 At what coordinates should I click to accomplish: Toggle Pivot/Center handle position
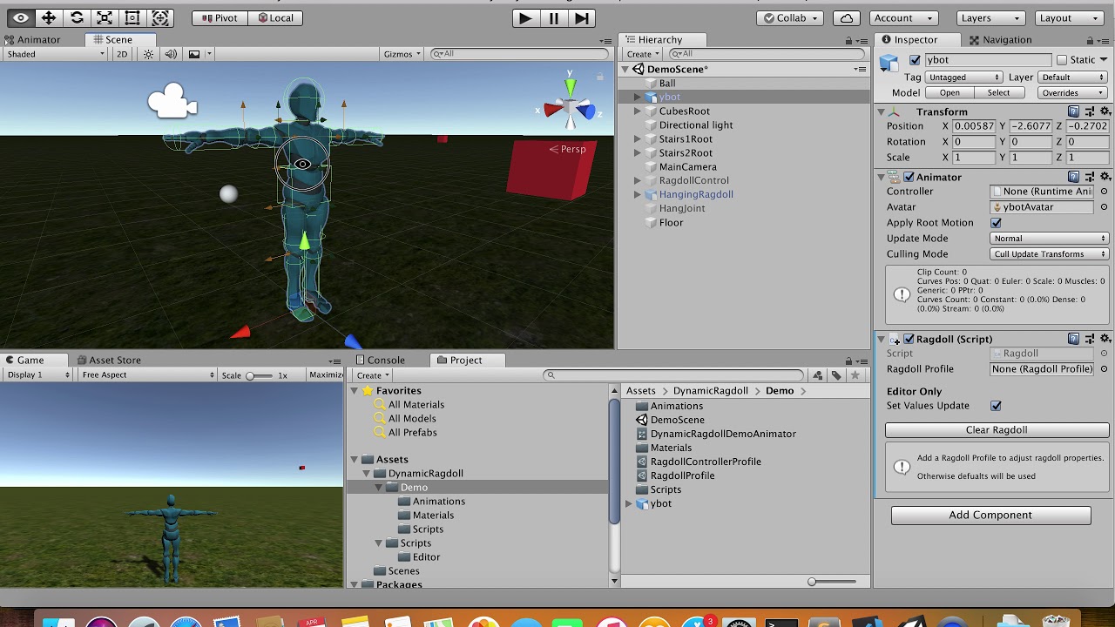(x=220, y=17)
